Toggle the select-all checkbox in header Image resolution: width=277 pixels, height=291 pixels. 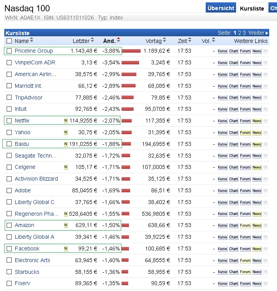(9, 41)
